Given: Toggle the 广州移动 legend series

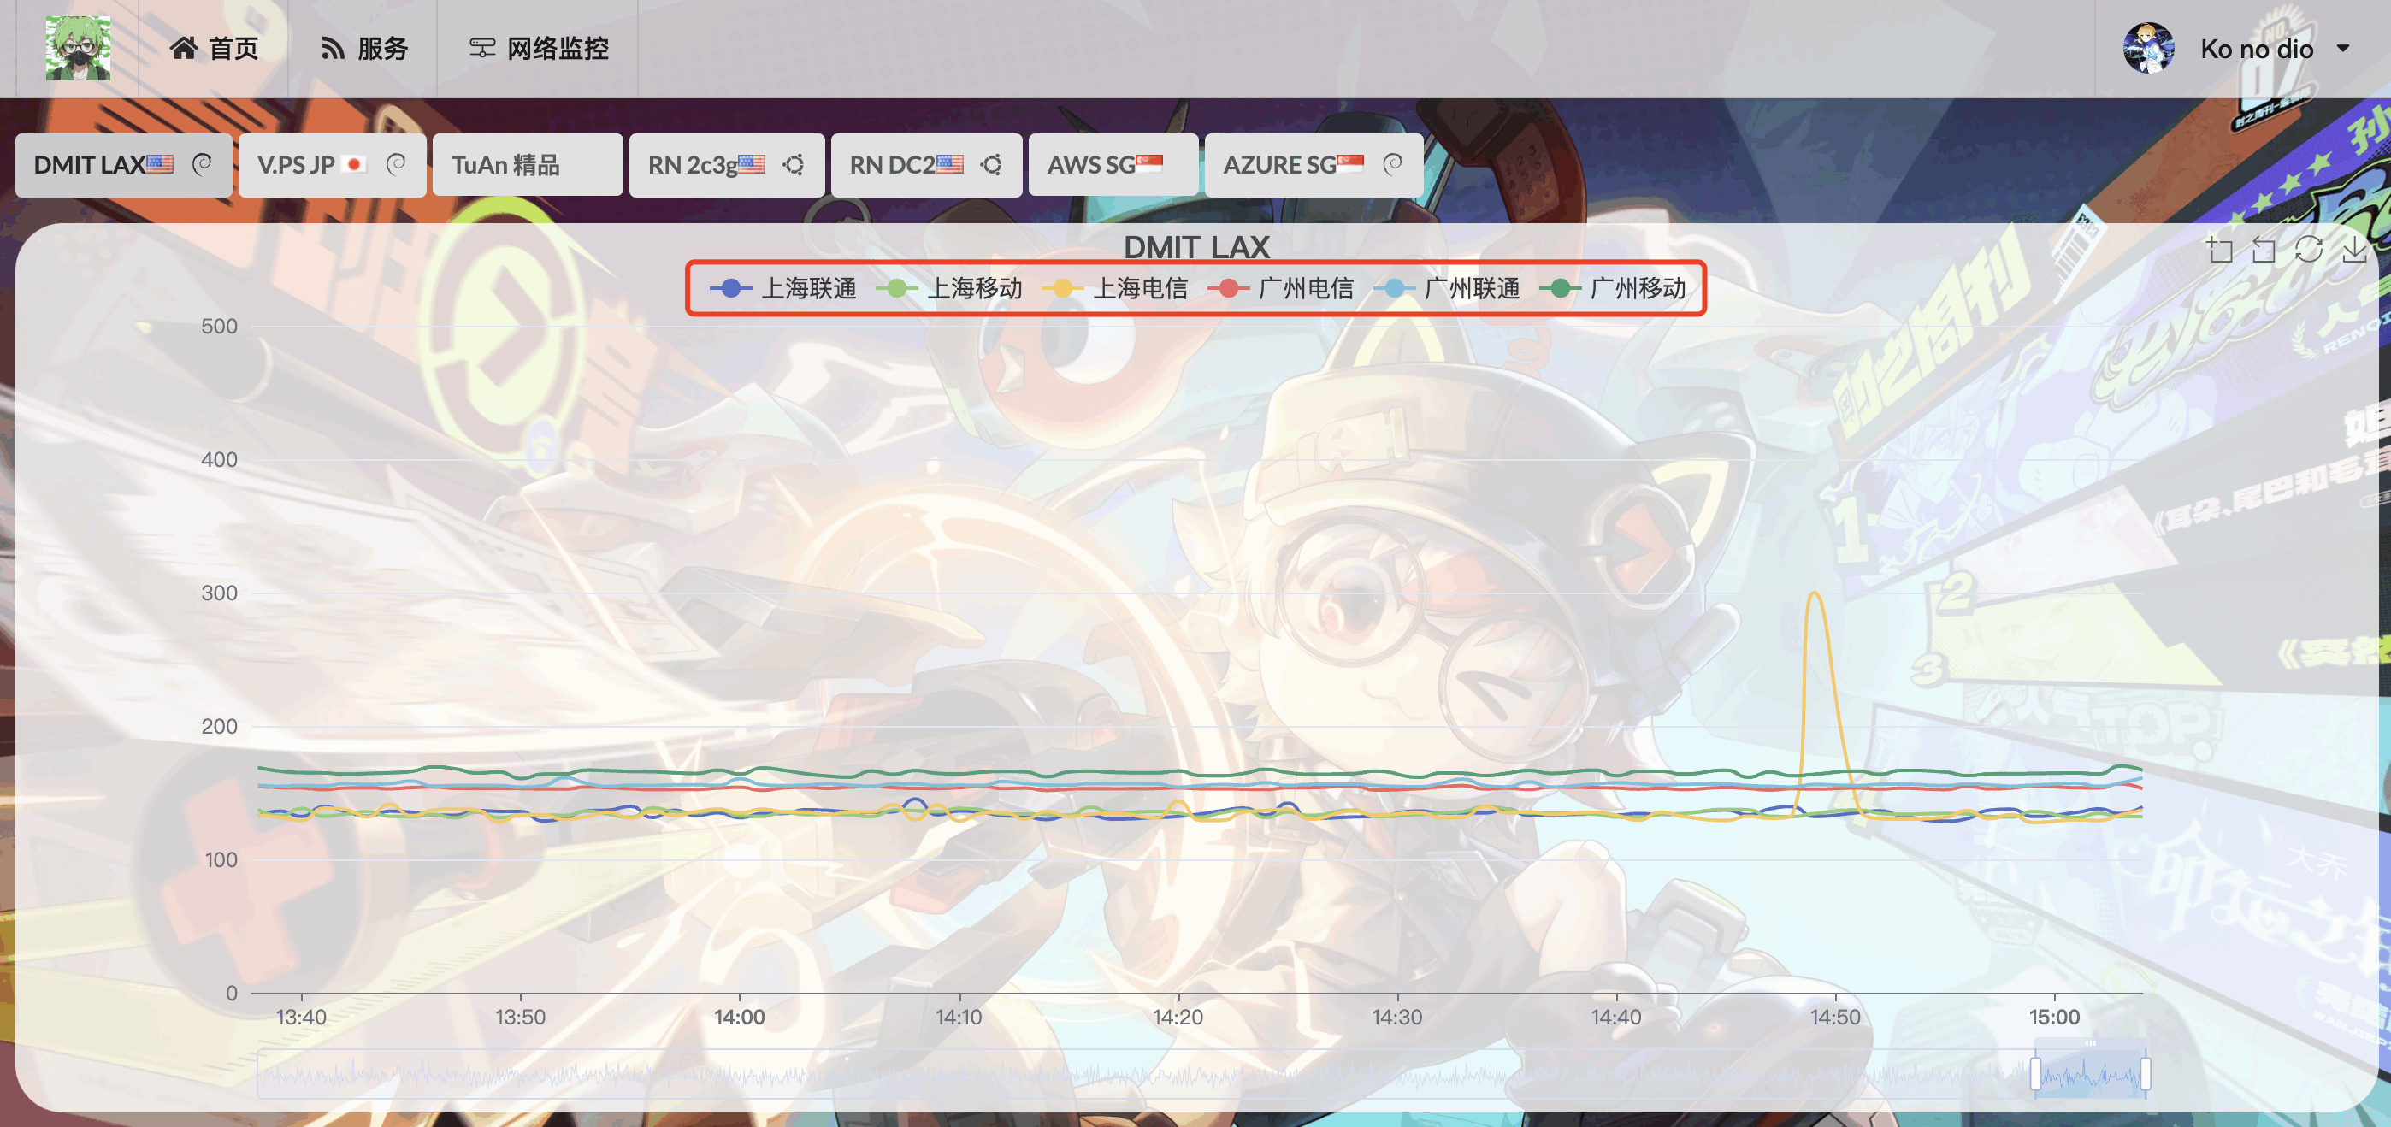Looking at the screenshot, I should (x=1613, y=289).
